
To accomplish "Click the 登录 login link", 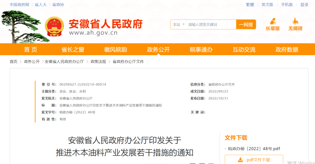I will click(304, 5).
